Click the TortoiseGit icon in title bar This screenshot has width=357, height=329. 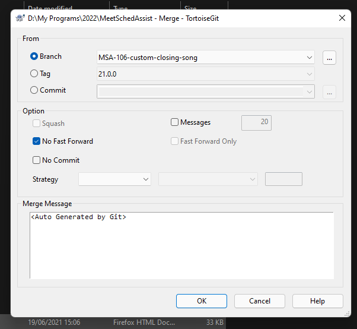coord(20,18)
